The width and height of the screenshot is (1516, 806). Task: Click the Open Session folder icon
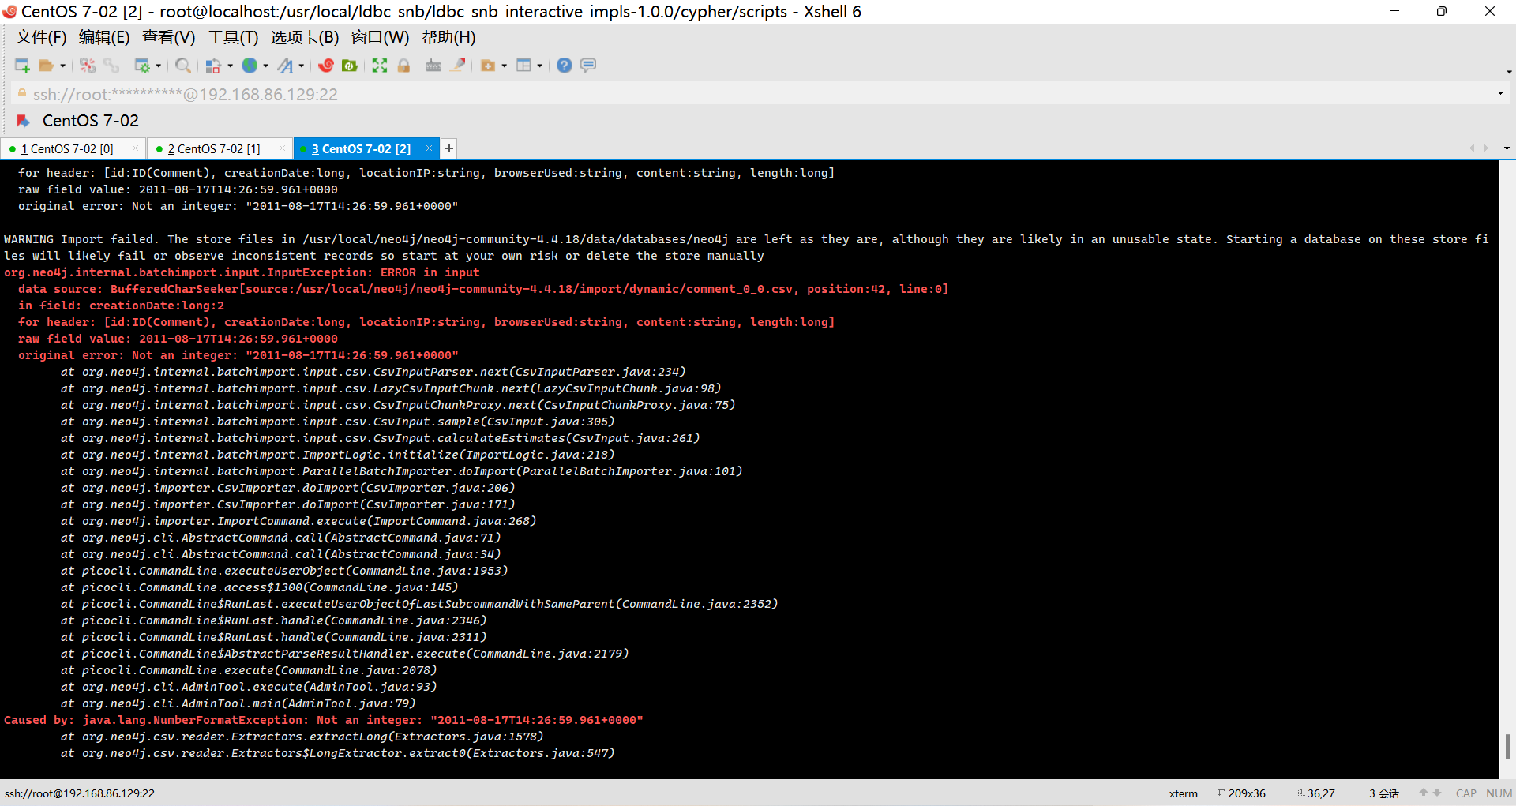47,66
